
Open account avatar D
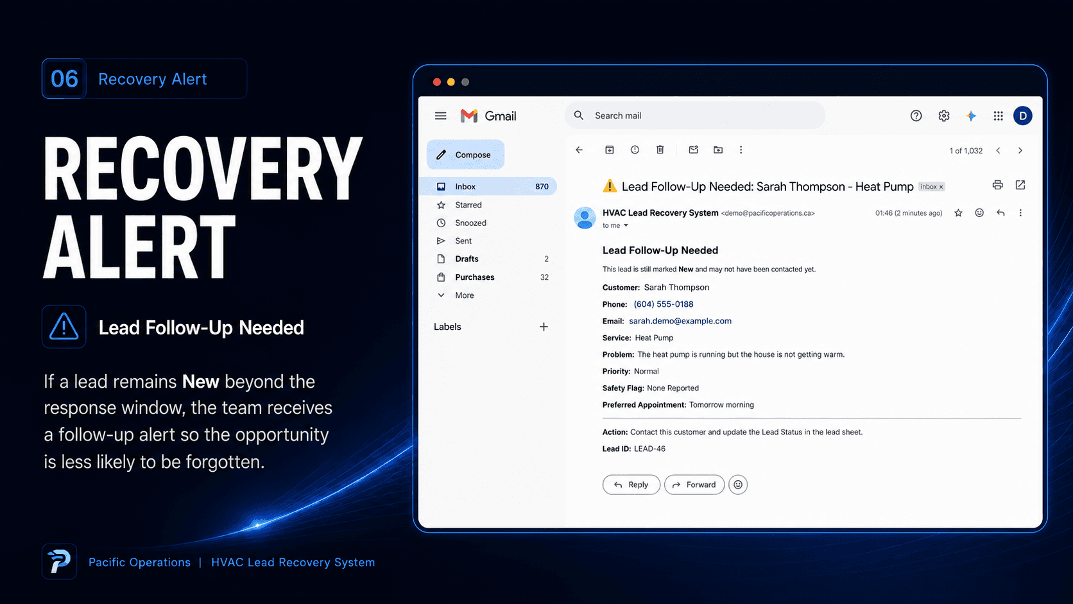1022,116
